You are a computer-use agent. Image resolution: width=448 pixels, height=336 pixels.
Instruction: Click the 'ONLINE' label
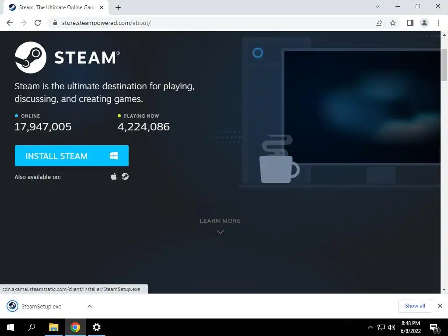30,116
